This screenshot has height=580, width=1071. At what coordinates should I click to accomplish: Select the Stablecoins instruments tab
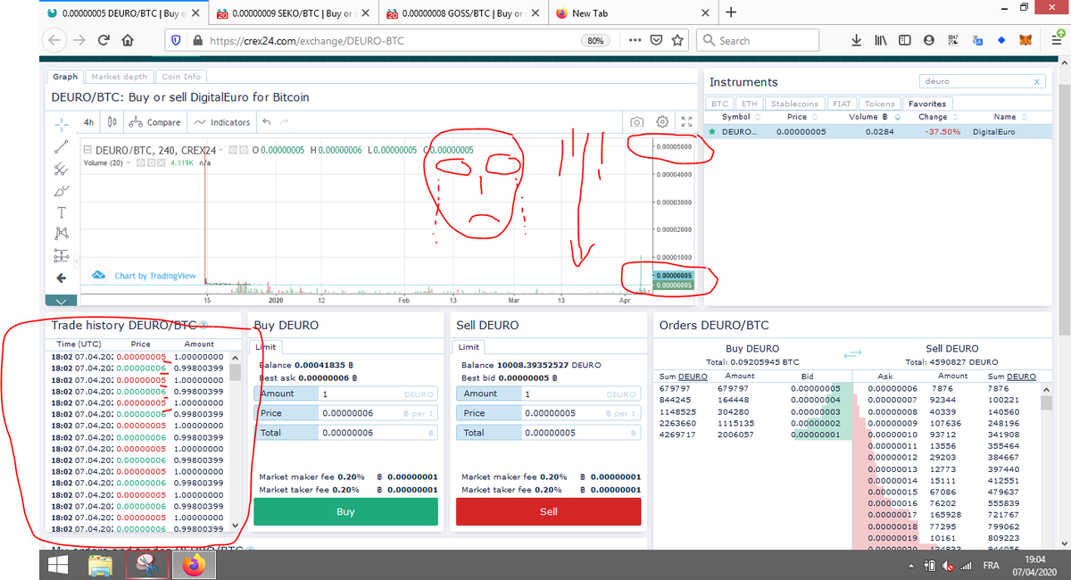coord(795,104)
